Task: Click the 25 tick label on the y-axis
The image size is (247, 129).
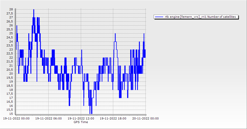Action: (x=11, y=33)
